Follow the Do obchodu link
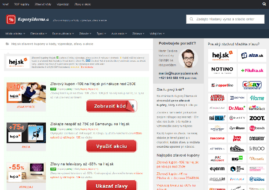This screenshot has height=190, width=269. pos(87,67)
